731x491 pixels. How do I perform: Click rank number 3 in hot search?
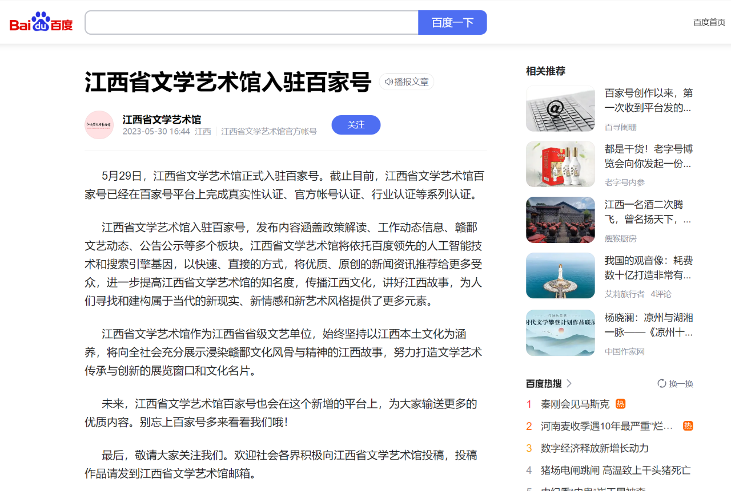coord(529,448)
